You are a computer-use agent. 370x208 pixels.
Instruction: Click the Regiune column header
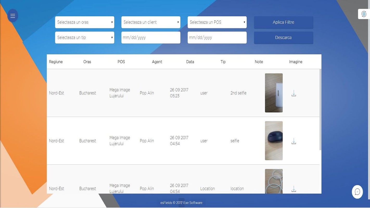[x=56, y=62]
